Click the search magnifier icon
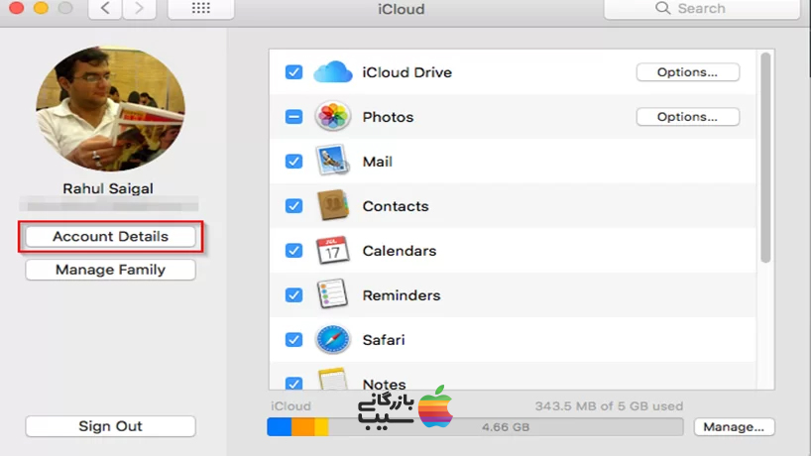 pyautogui.click(x=662, y=8)
